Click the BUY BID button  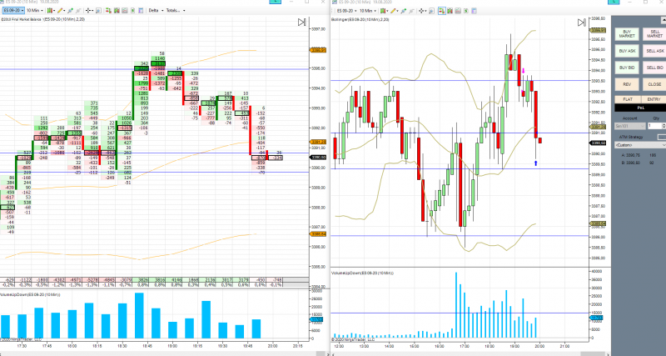(627, 68)
